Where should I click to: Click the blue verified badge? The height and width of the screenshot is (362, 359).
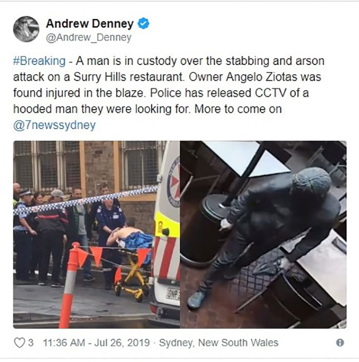click(x=144, y=23)
